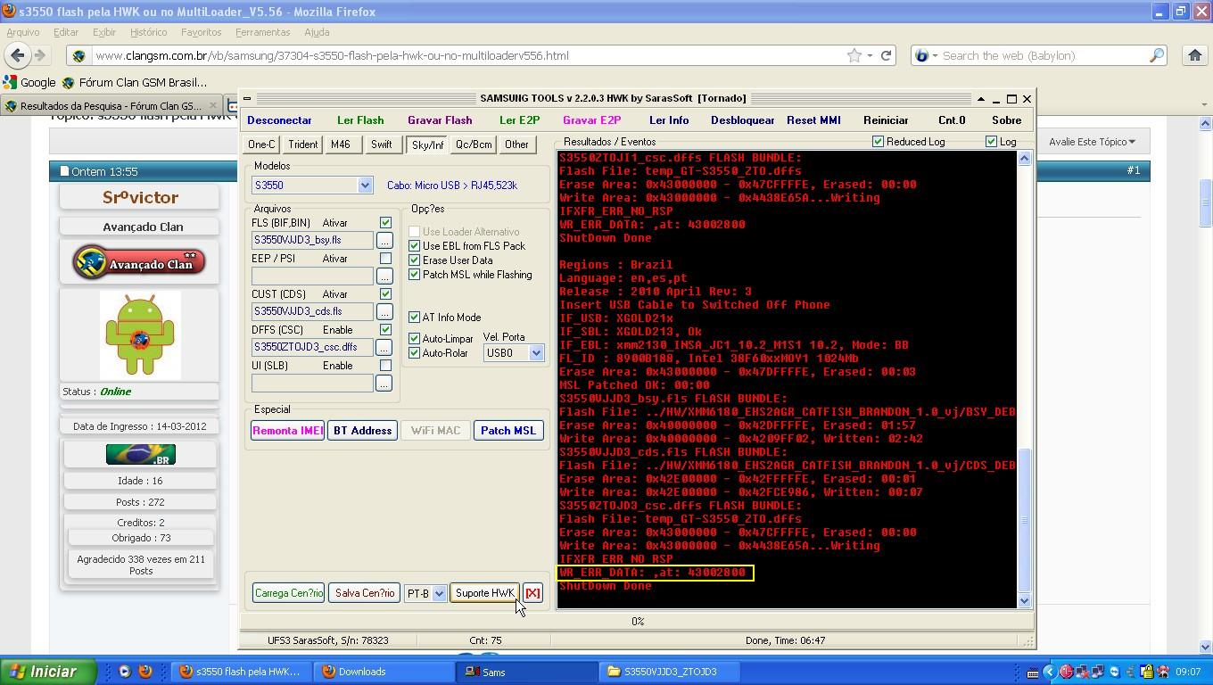1213x685 pixels.
Task: Click Avançado Clan rank badge image
Action: [139, 262]
